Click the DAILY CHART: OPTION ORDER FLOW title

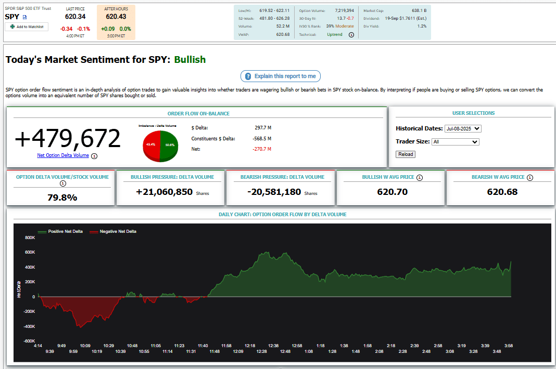pos(283,215)
